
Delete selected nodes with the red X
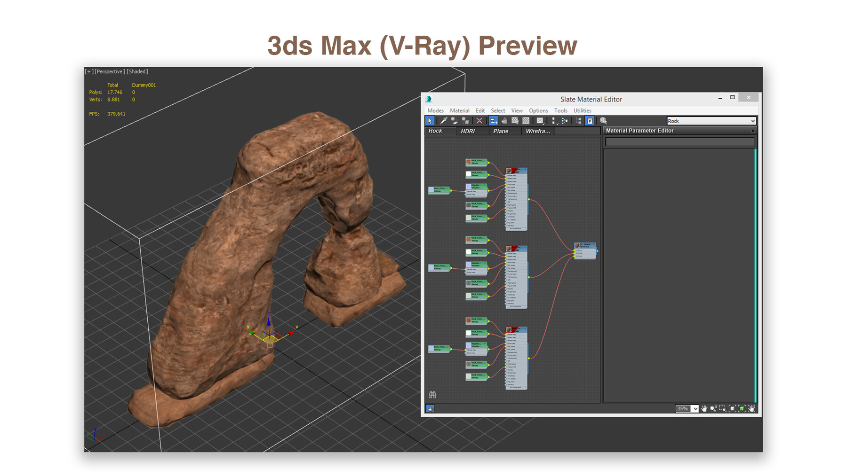[479, 121]
